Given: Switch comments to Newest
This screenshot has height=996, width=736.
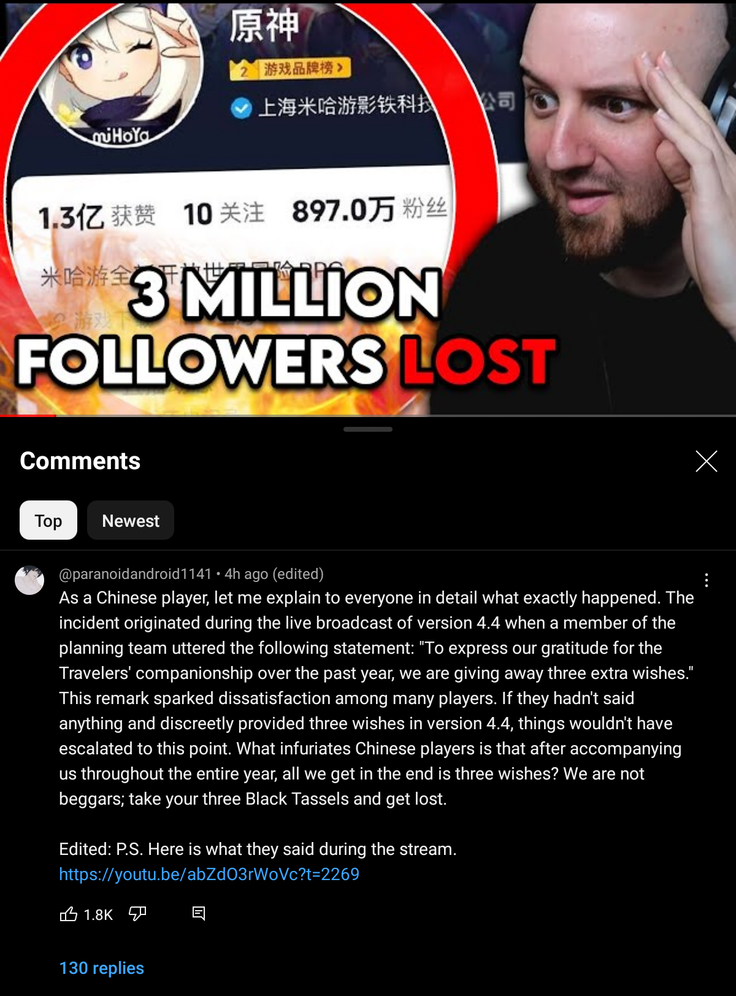Looking at the screenshot, I should click(x=131, y=520).
